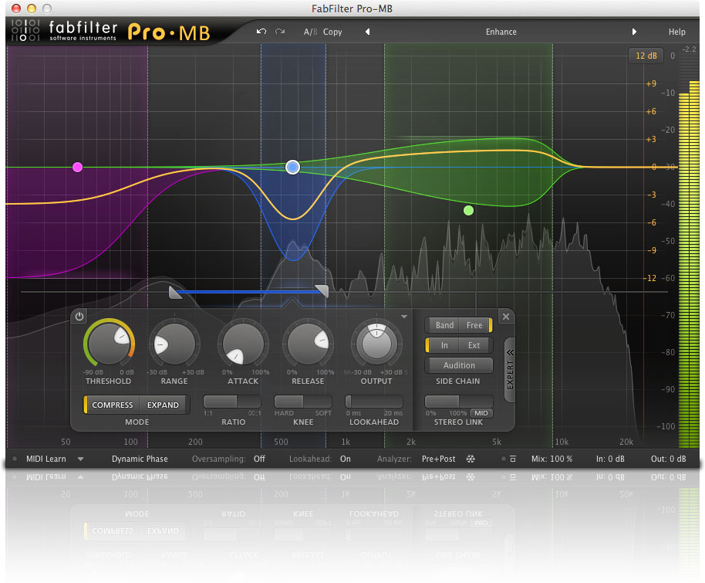
Task: Adjust the THRESHOLD knob
Action: point(108,344)
